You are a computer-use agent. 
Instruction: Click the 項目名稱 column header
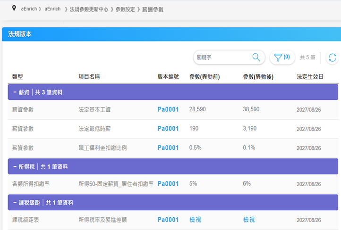click(x=89, y=76)
